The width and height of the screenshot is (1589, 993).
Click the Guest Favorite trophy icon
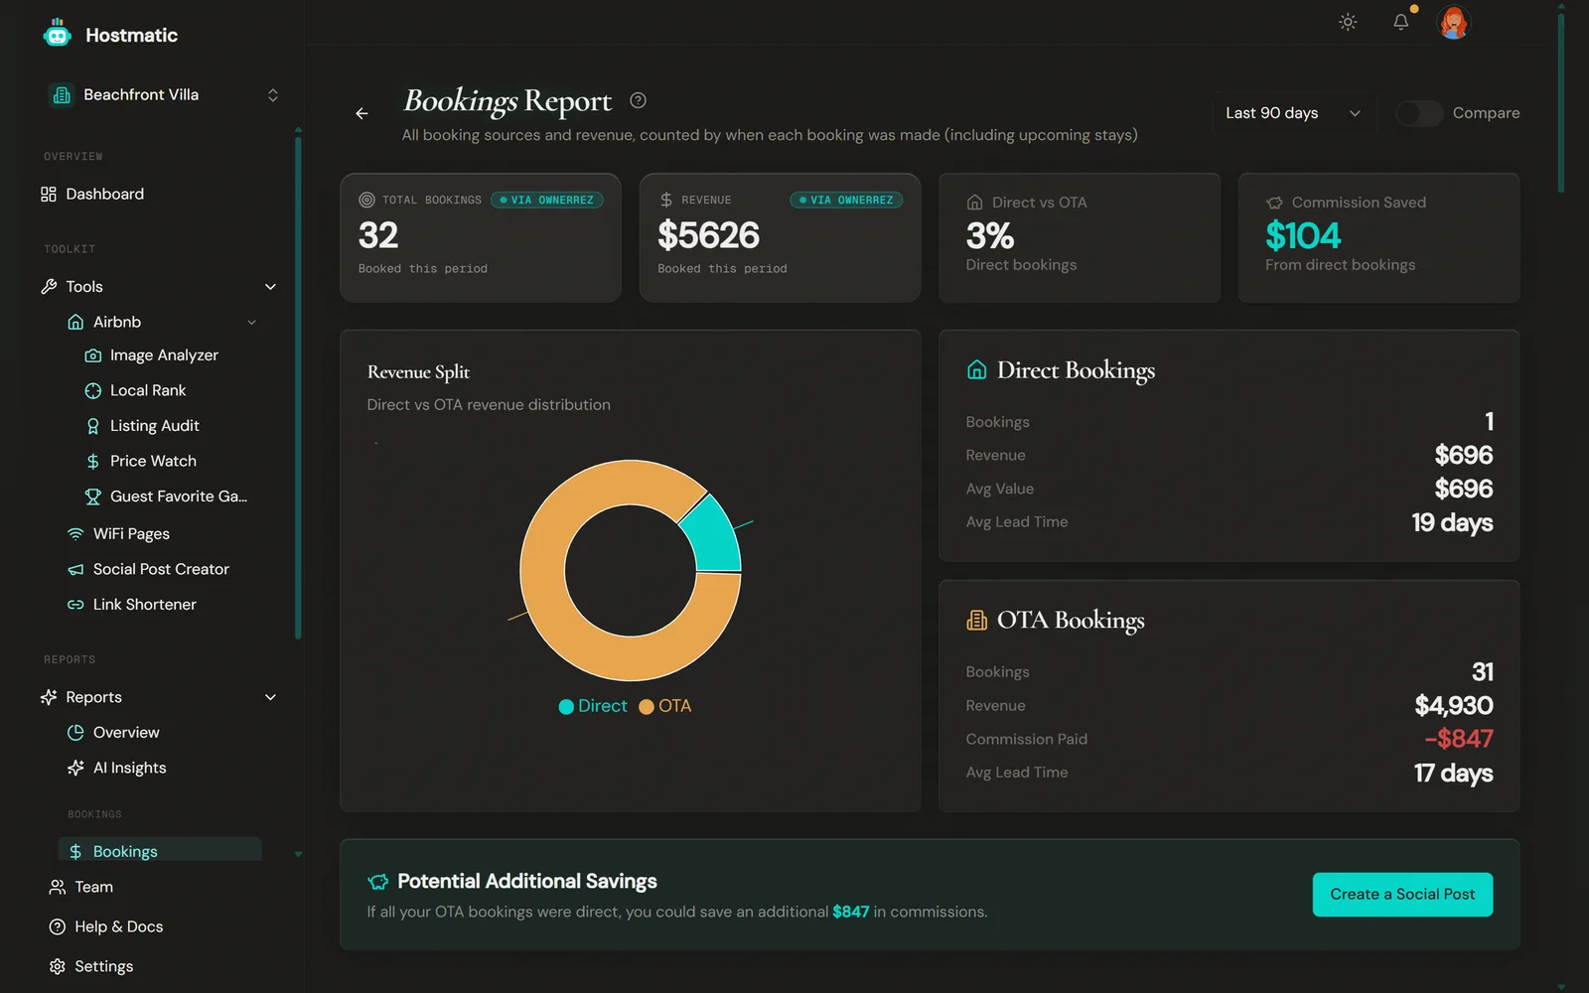tap(93, 496)
